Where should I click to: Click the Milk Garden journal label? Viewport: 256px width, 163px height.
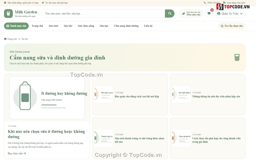20,52
